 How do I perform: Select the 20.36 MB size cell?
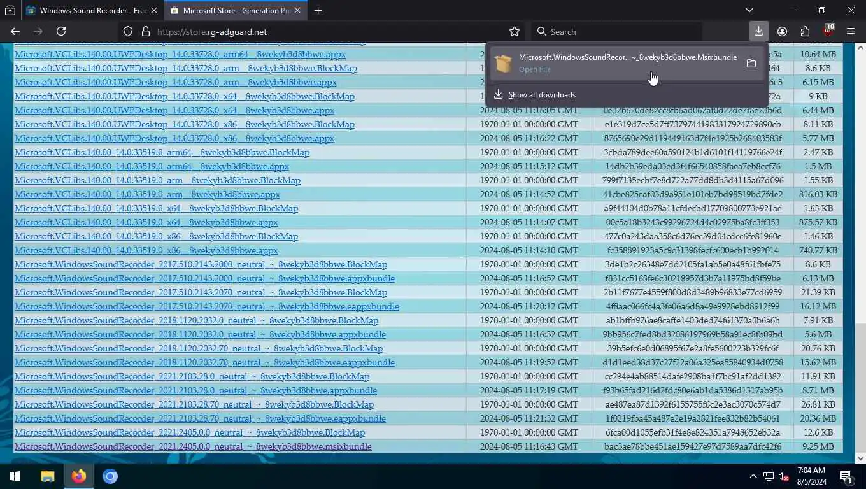pyautogui.click(x=817, y=418)
